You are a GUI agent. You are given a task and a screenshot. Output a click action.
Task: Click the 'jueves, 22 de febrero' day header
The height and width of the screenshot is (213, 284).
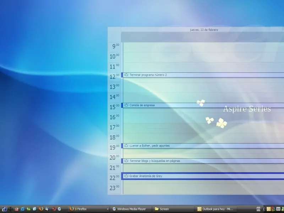[204, 30]
